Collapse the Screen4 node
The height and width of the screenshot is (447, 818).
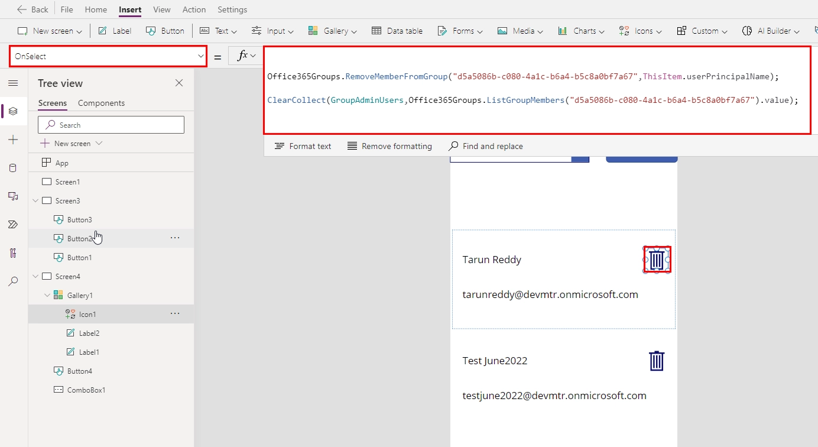[x=35, y=277]
